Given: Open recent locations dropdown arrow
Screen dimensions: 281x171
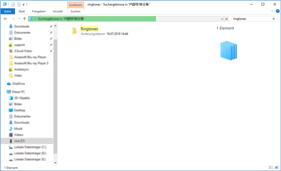Looking at the screenshot, I should [19, 19].
